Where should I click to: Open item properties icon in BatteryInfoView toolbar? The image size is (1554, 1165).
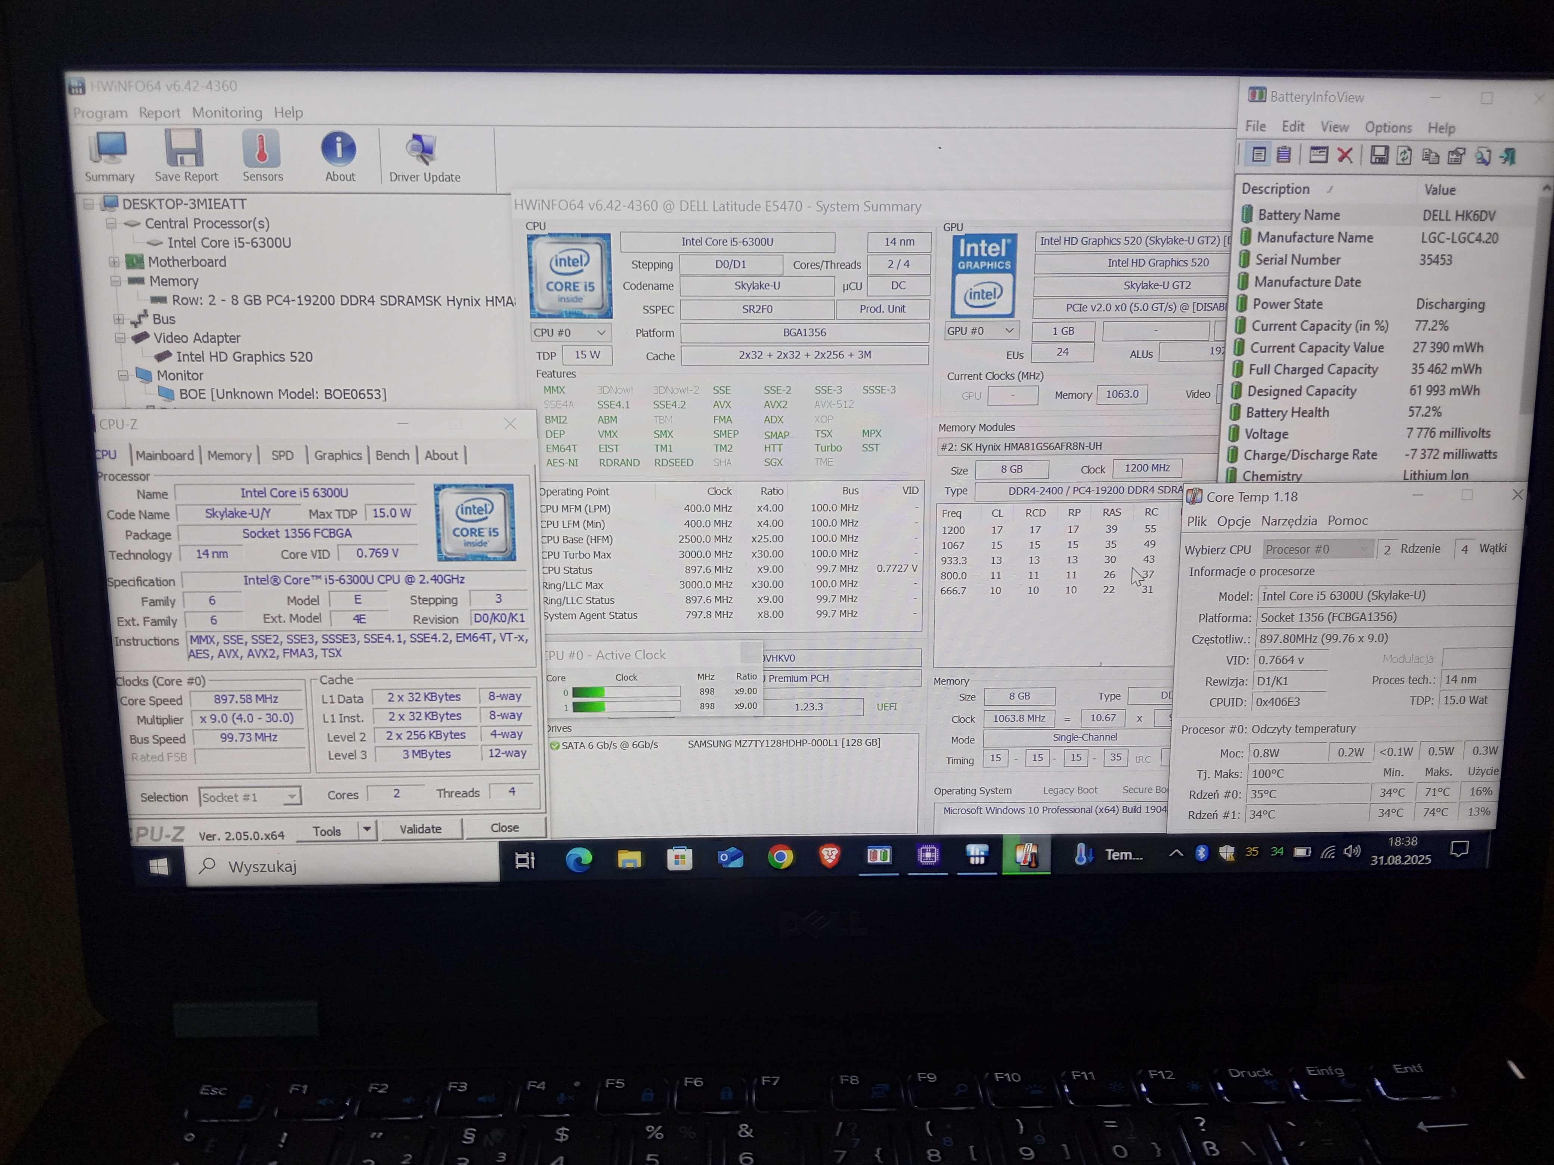[1457, 156]
